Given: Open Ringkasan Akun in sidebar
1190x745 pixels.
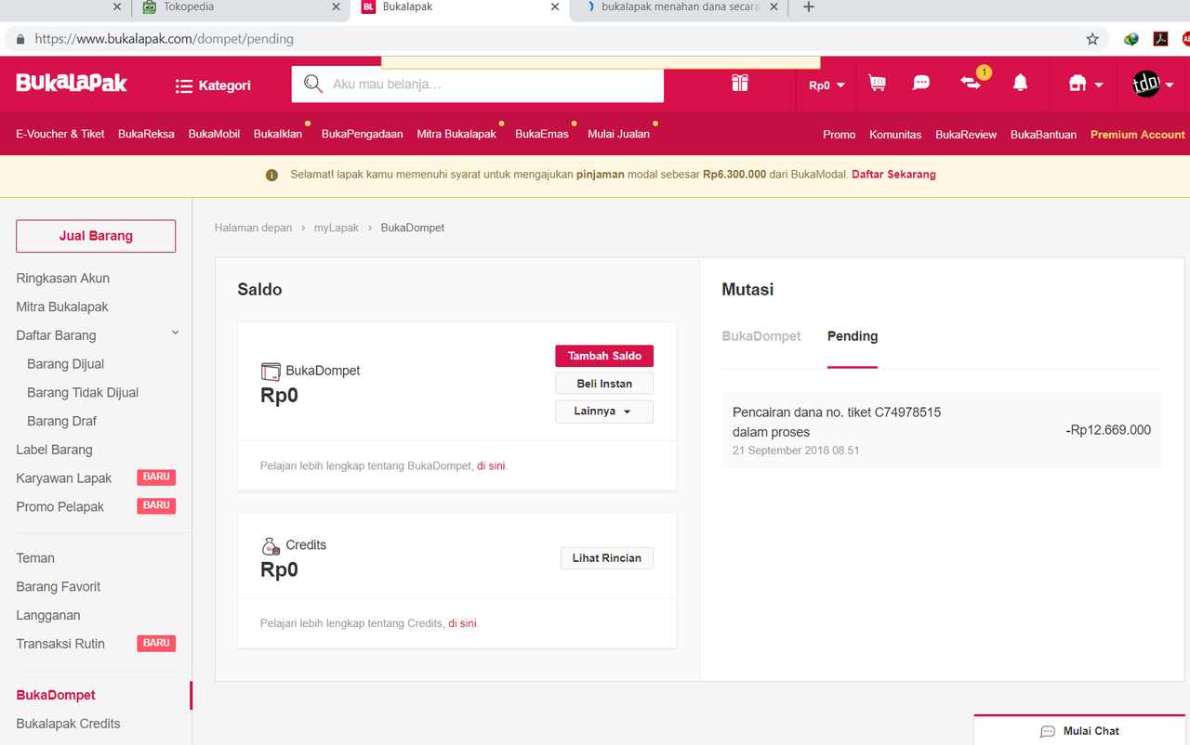Looking at the screenshot, I should (x=62, y=278).
